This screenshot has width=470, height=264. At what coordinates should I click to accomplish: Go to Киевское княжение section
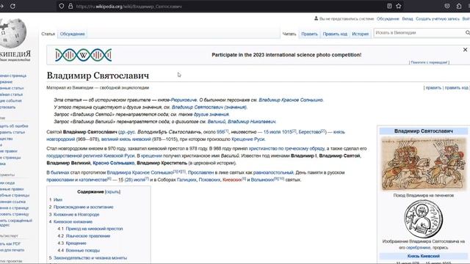coord(73,221)
